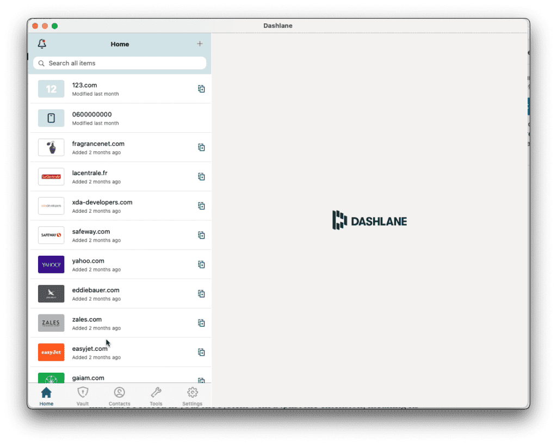This screenshot has height=445, width=557.
Task: Click the 123.com logo thumbnail
Action: (x=51, y=89)
